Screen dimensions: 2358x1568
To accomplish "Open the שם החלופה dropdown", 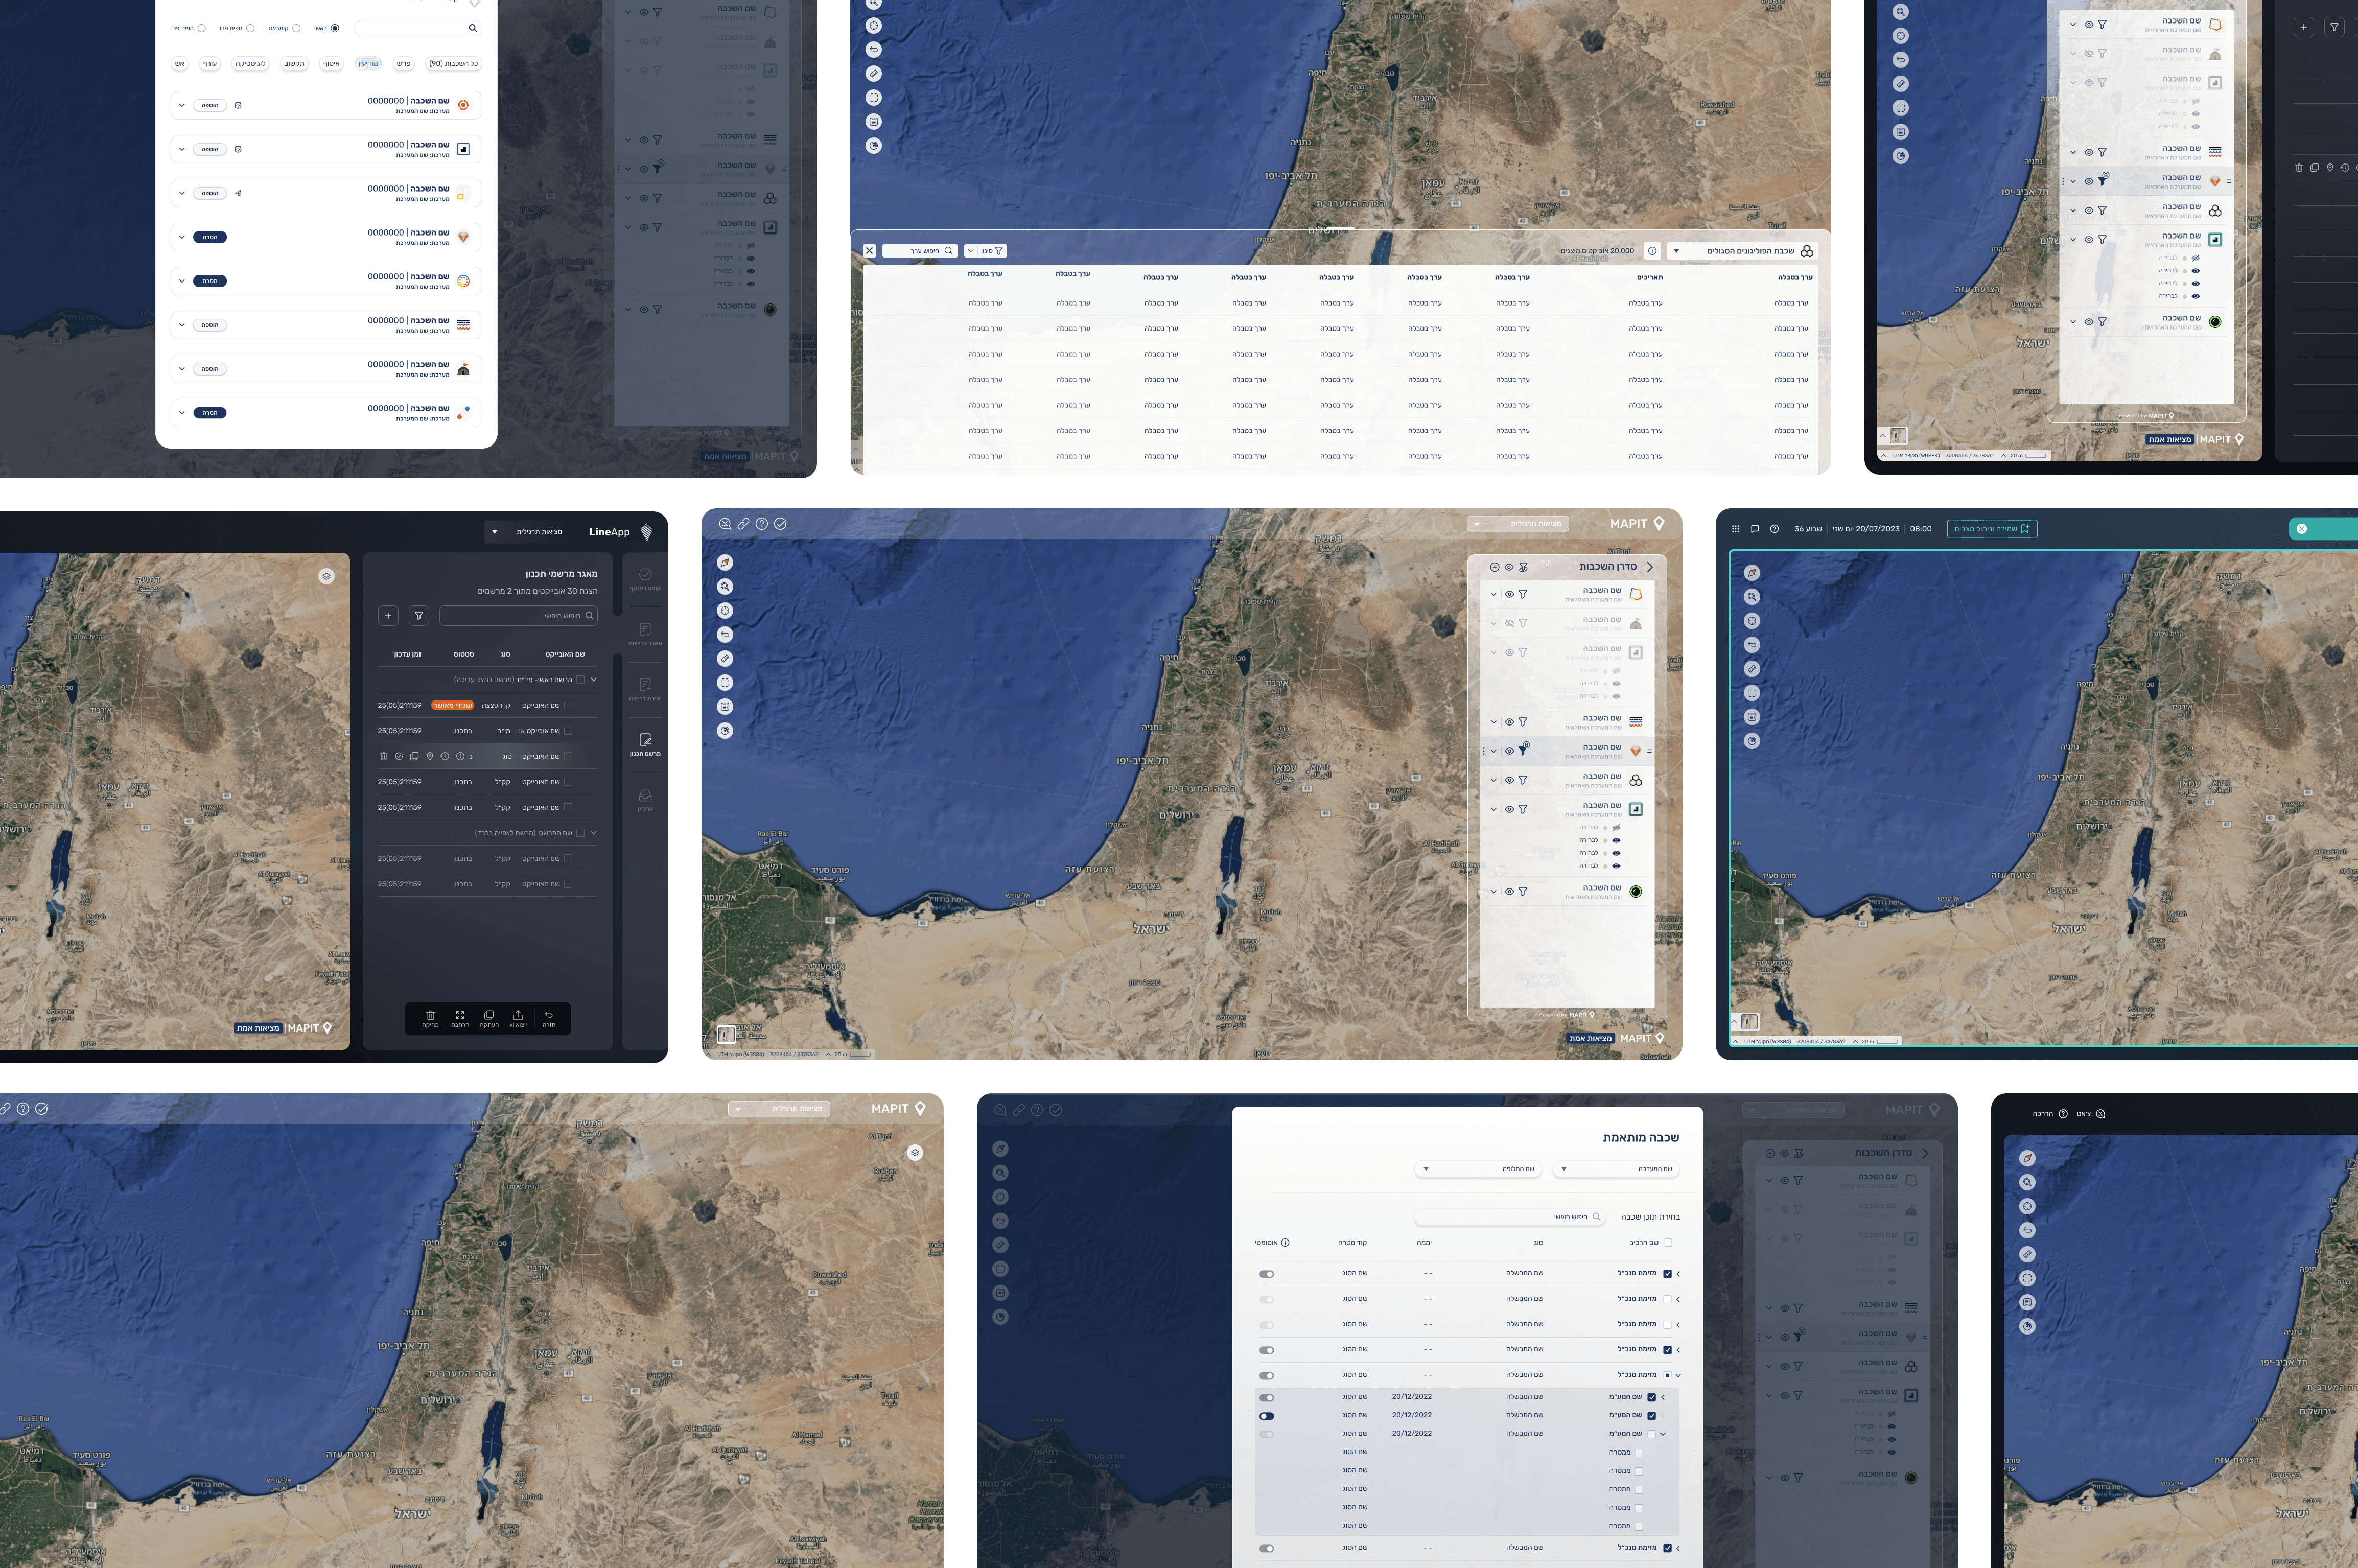I will tap(1478, 1169).
